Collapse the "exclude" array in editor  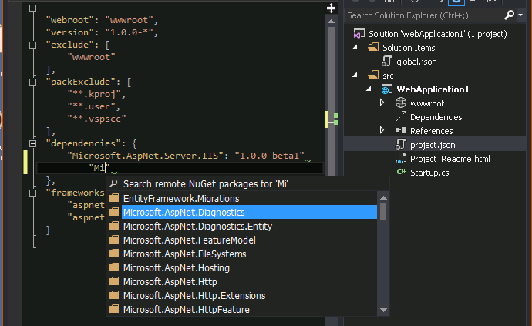click(x=32, y=45)
